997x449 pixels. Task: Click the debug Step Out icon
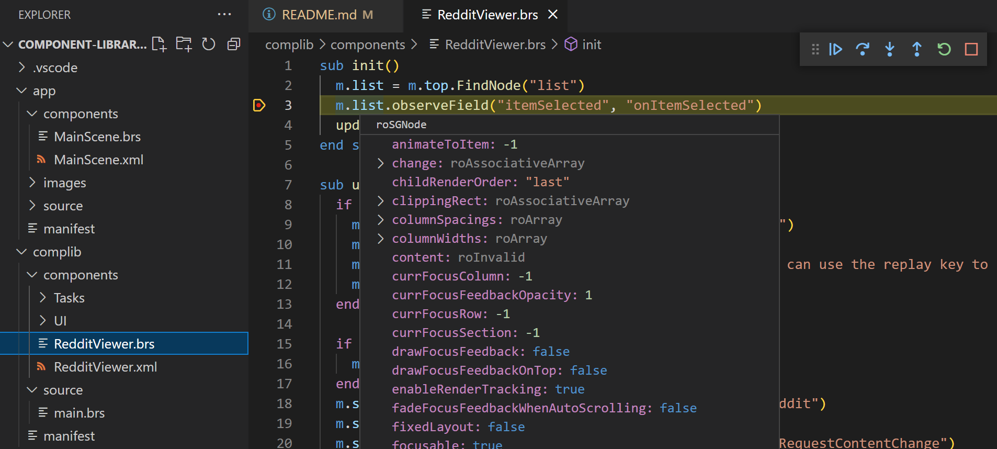917,49
